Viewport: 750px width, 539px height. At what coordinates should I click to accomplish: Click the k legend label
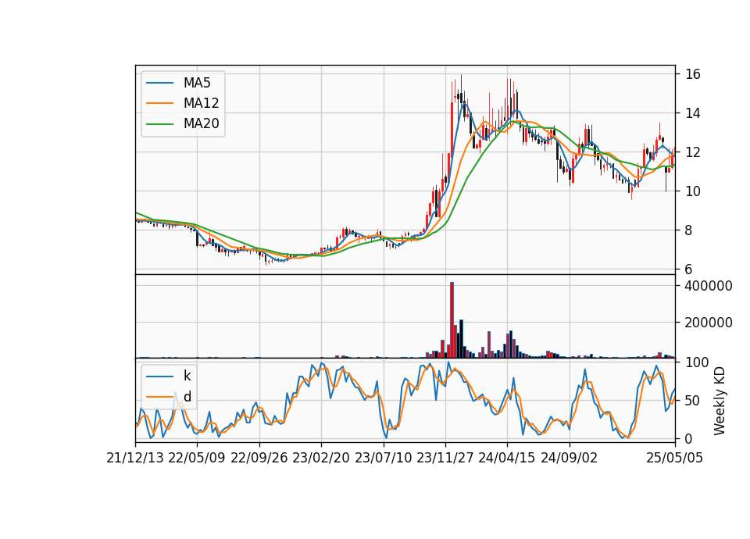(x=187, y=376)
